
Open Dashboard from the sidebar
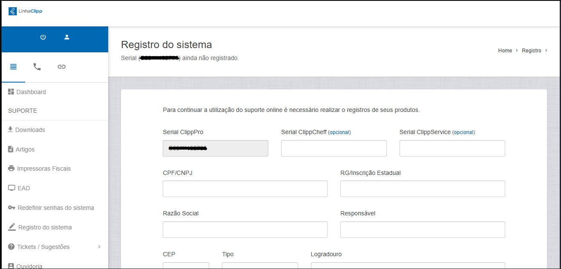tap(31, 92)
